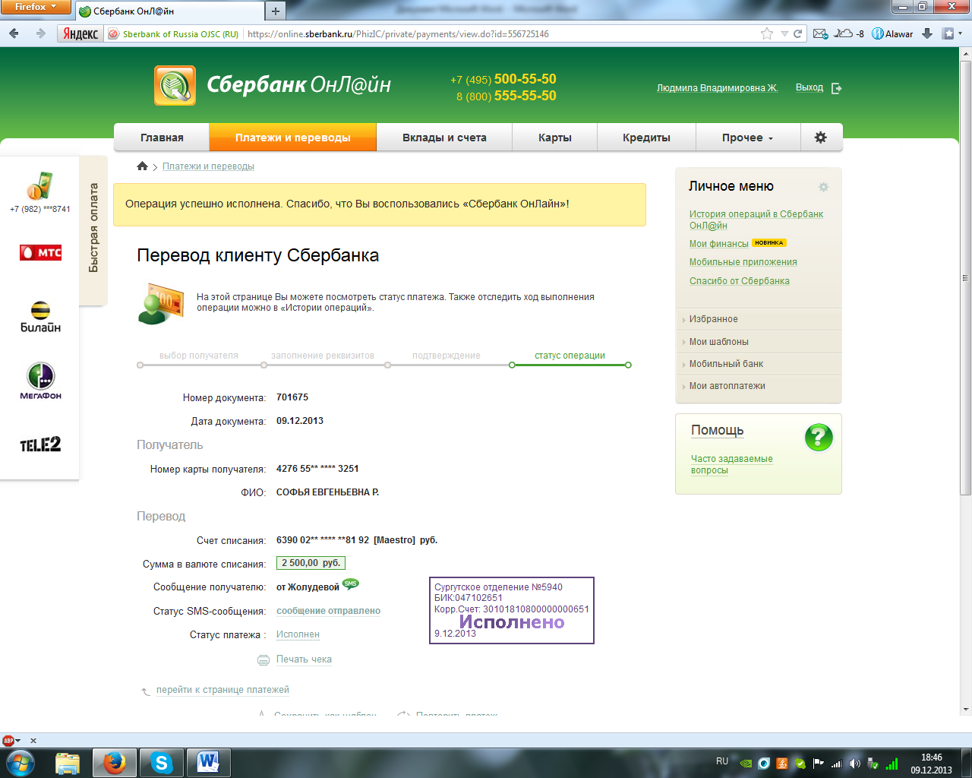Click the bookmark star in address bar
The width and height of the screenshot is (972, 778).
tap(767, 33)
